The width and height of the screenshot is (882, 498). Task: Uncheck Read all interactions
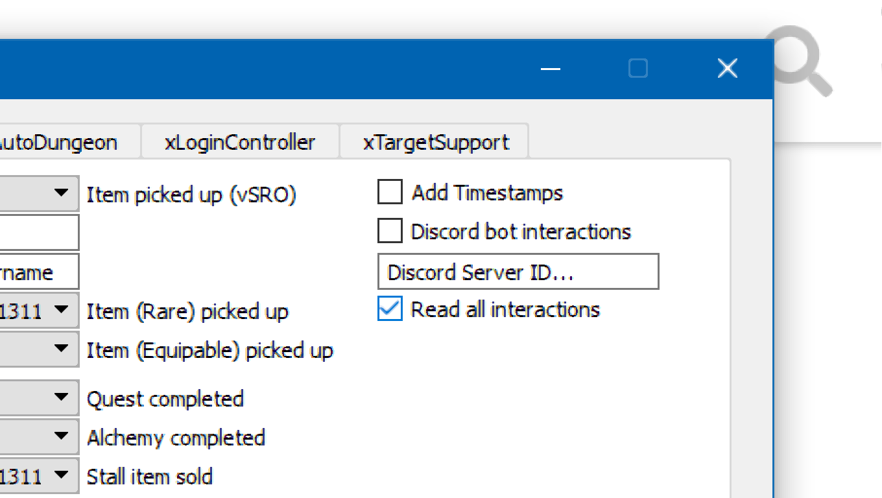pos(390,309)
